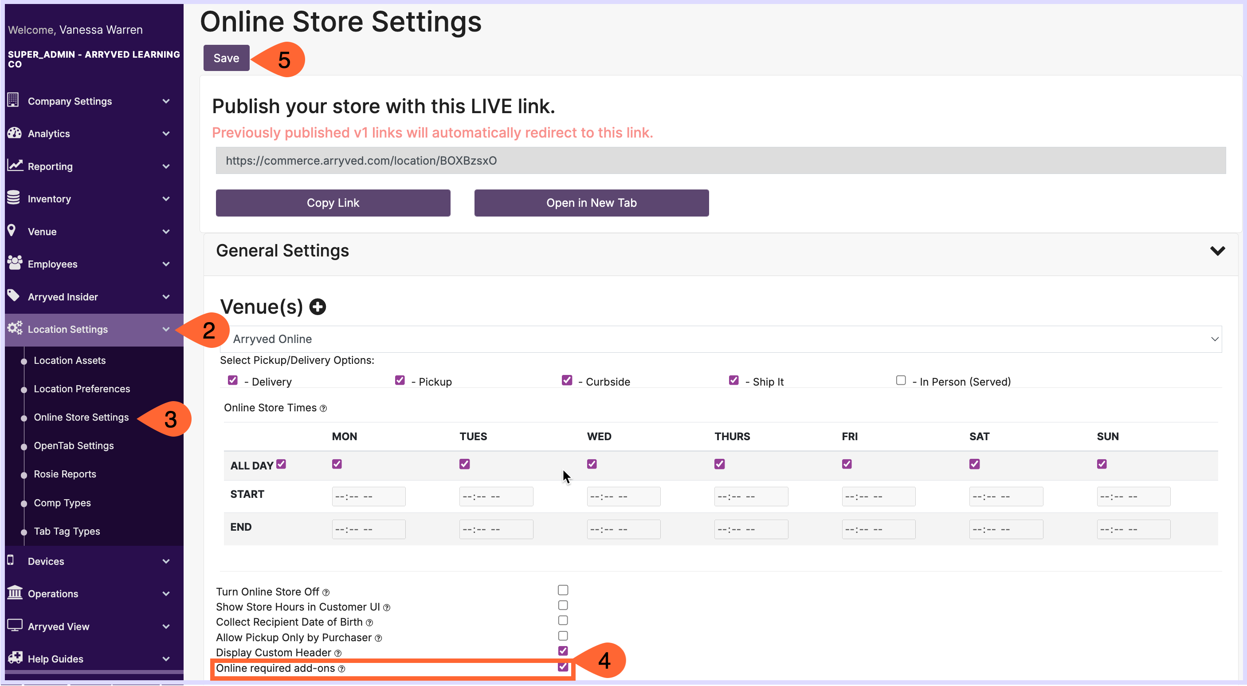Open Collect Recipient Date of Birth help icon
Screen dimensions: 1247x686
[x=369, y=623]
